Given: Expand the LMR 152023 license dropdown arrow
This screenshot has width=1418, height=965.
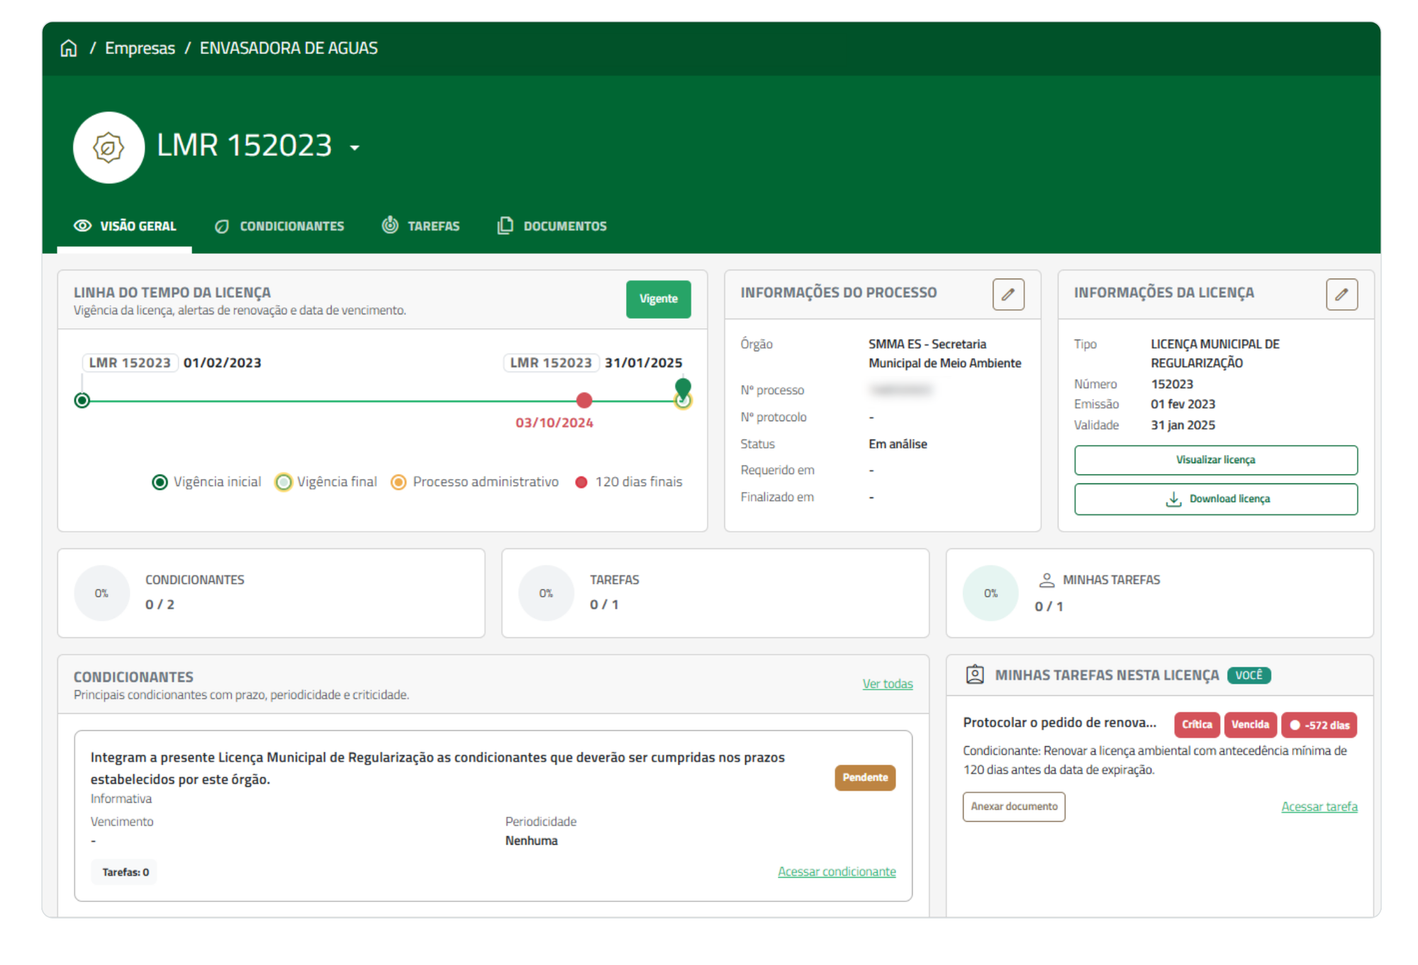Looking at the screenshot, I should coord(355,148).
